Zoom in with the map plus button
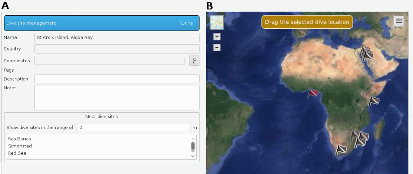This screenshot has height=174, width=413. [217, 37]
